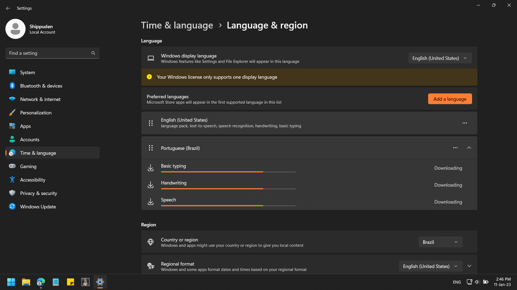Screen dimensions: 517x290
Task: Open Windows Update in the sidebar
Action: pyautogui.click(x=53, y=206)
